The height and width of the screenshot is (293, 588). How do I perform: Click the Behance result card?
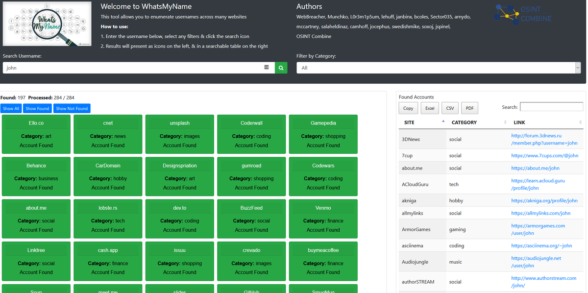coord(36,176)
